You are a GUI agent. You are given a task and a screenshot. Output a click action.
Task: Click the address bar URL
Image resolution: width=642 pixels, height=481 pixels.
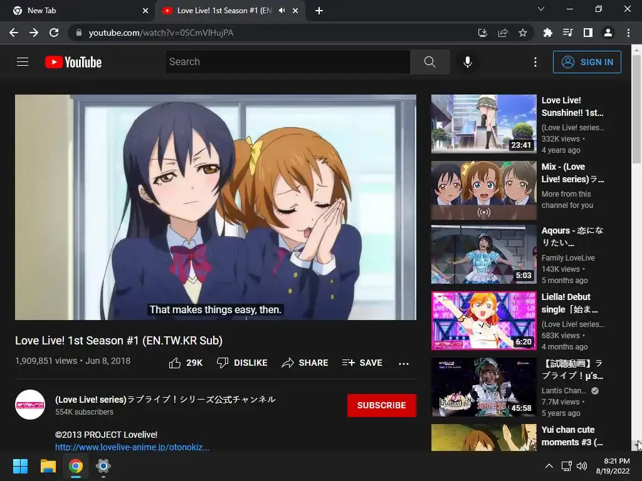tap(161, 33)
